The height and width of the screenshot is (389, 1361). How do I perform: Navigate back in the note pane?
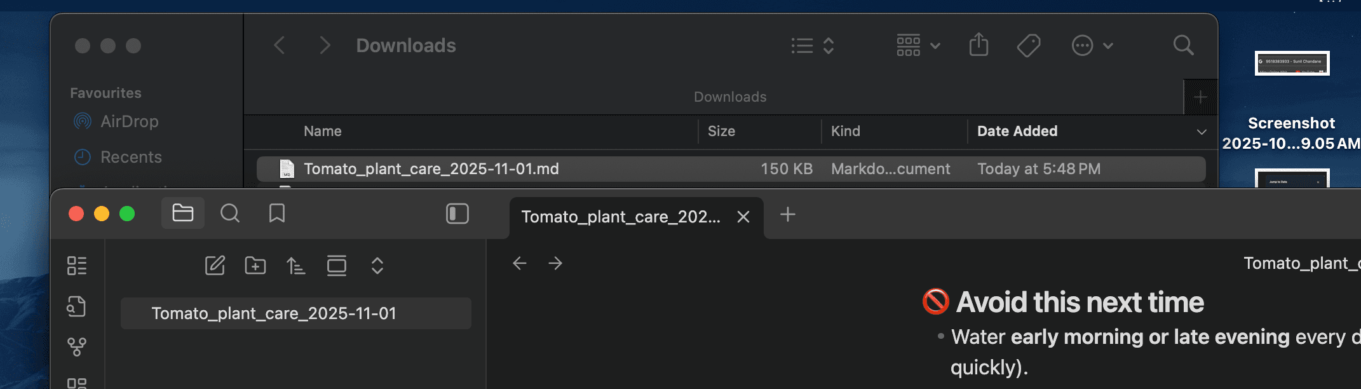click(x=520, y=263)
